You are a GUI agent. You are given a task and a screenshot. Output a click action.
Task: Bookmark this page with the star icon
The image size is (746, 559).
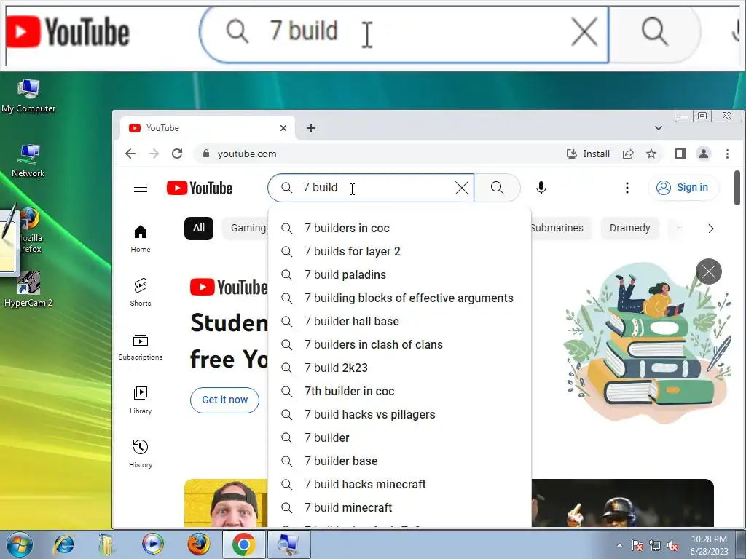[x=651, y=154]
